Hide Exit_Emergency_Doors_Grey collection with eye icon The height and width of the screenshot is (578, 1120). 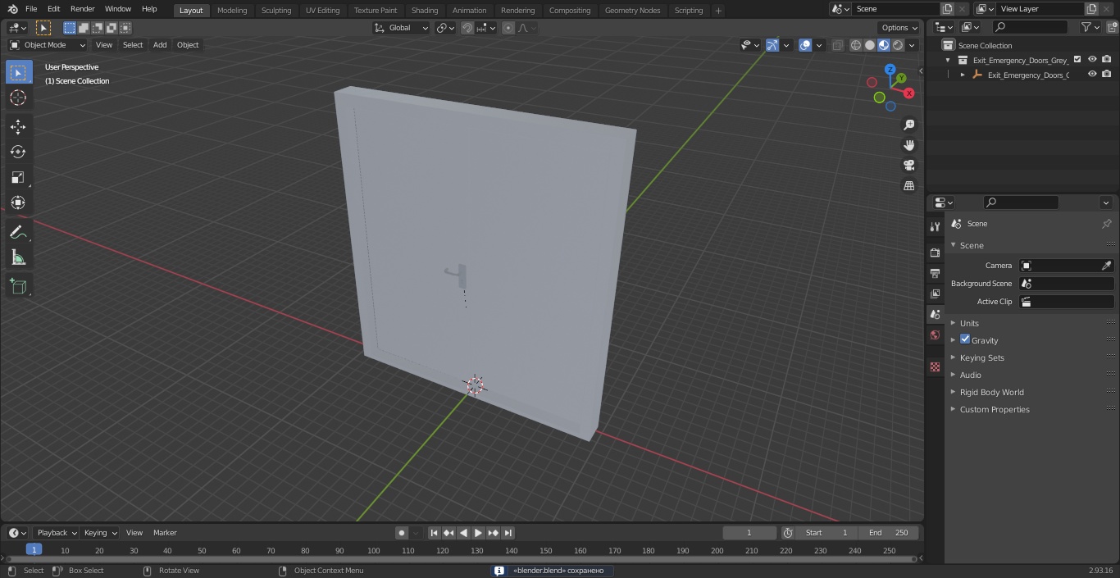[1092, 59]
